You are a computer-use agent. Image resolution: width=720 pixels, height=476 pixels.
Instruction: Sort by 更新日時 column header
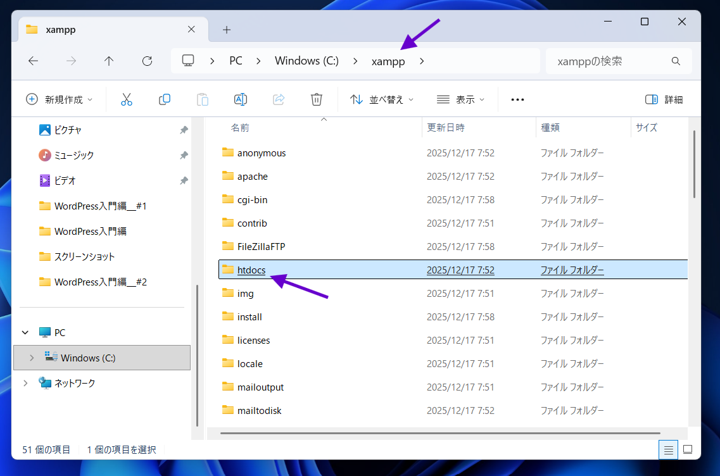446,127
